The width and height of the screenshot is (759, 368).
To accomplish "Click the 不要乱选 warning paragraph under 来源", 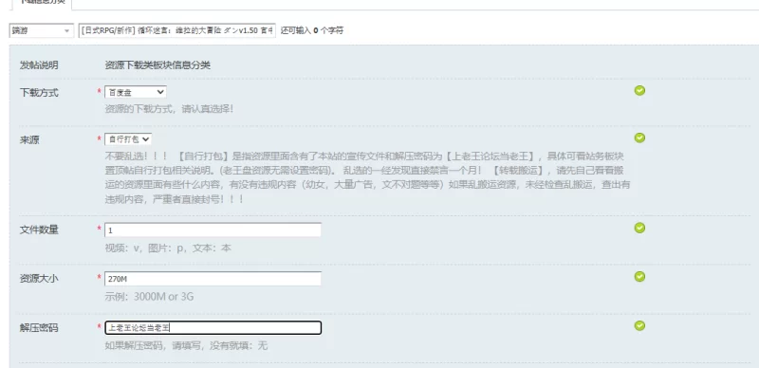I will coord(367,177).
